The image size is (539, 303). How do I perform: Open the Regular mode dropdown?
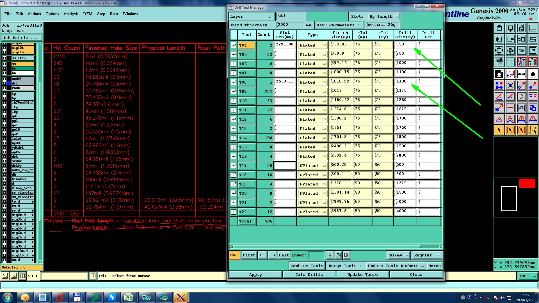click(x=427, y=255)
